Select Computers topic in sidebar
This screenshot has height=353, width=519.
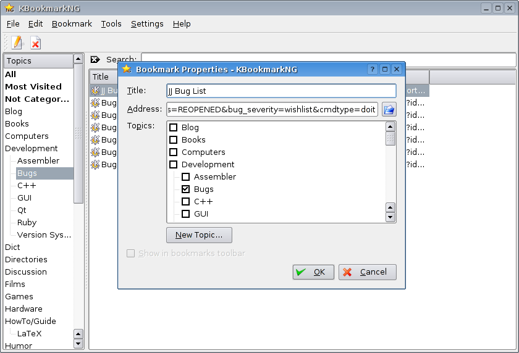27,136
